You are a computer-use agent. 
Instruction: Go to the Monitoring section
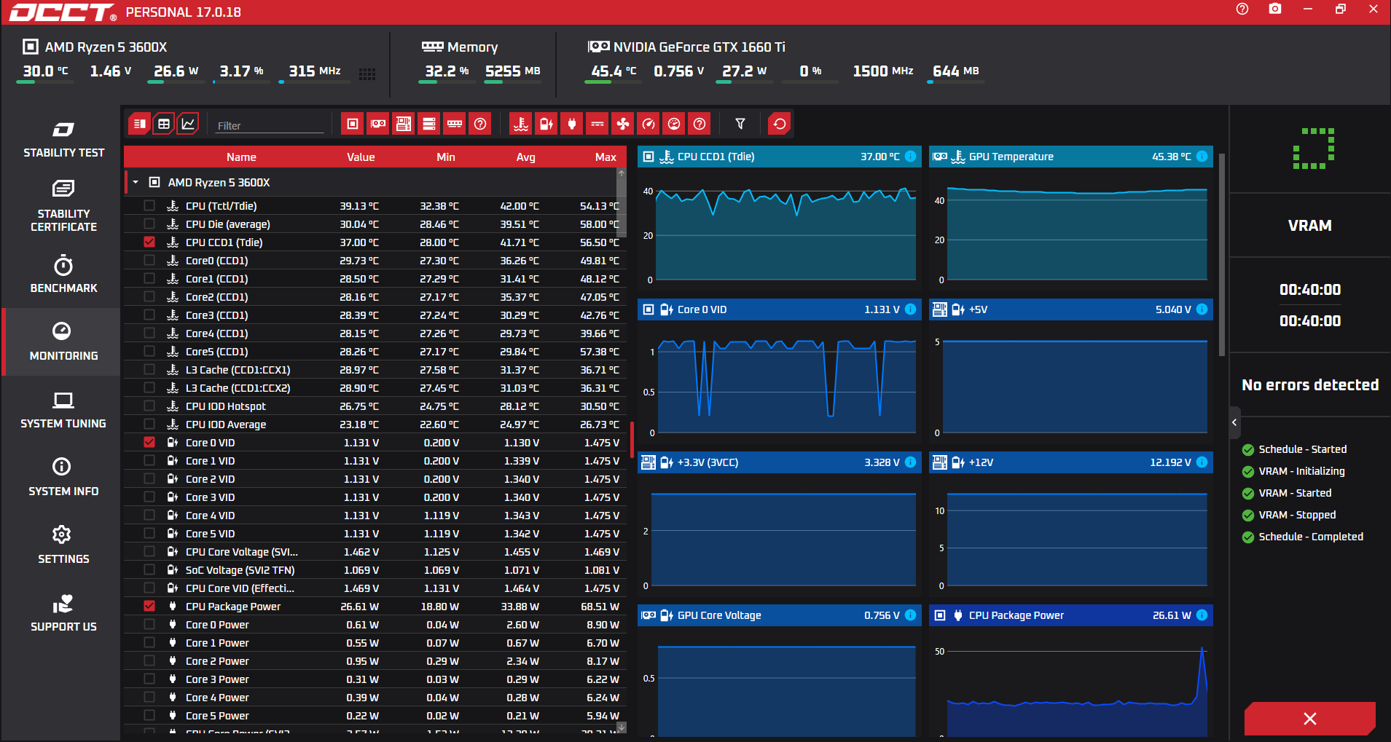(63, 342)
